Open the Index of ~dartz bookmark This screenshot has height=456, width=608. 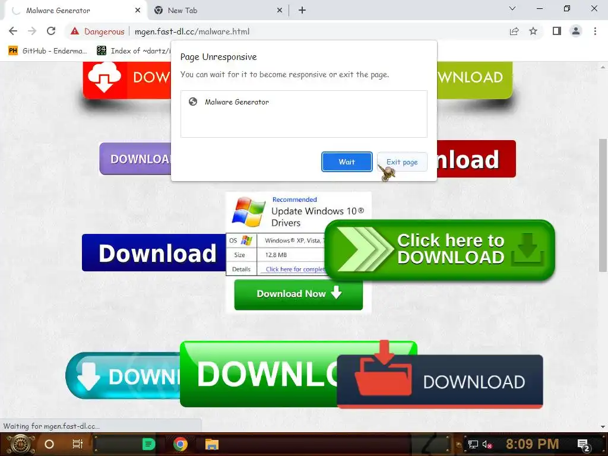pyautogui.click(x=134, y=51)
